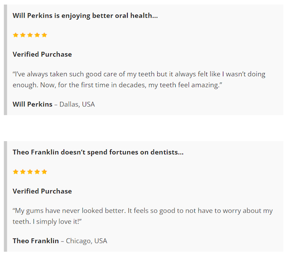
Task: Click first star in Will Perkins rating
Action: point(15,35)
